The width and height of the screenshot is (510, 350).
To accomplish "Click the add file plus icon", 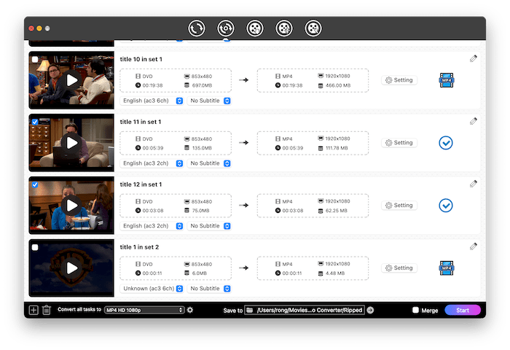I will [x=34, y=310].
